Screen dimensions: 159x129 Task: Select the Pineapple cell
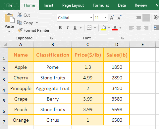pyautogui.click(x=21, y=88)
